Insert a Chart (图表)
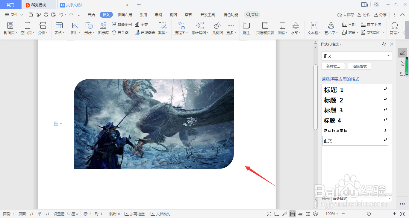This screenshot has height=218, width=409. (142, 25)
